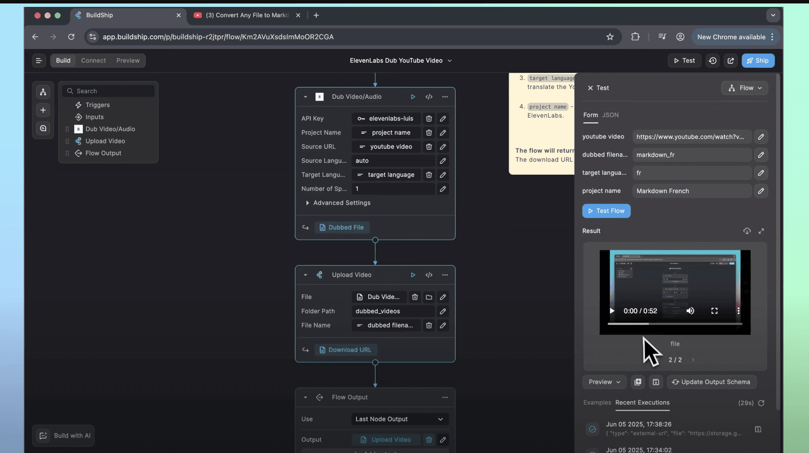Screen dimensions: 809x453
Task: Add a new node with plus icon
Action: pos(43,110)
